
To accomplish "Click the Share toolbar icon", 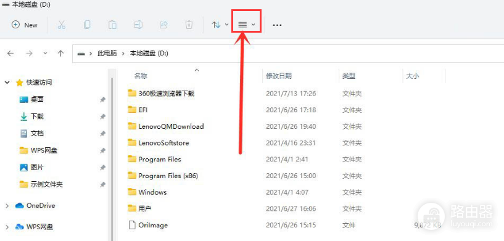I will point(163,25).
